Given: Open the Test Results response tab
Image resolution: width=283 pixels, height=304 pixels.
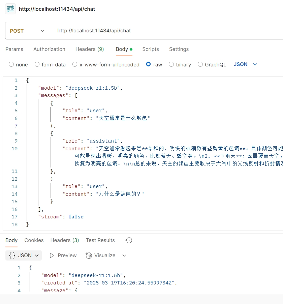Looking at the screenshot, I should 100,240.
